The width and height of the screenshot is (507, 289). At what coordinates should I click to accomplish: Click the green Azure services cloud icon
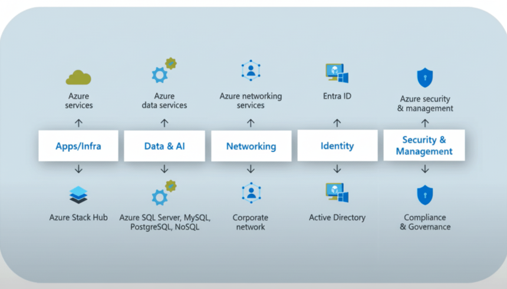78,77
